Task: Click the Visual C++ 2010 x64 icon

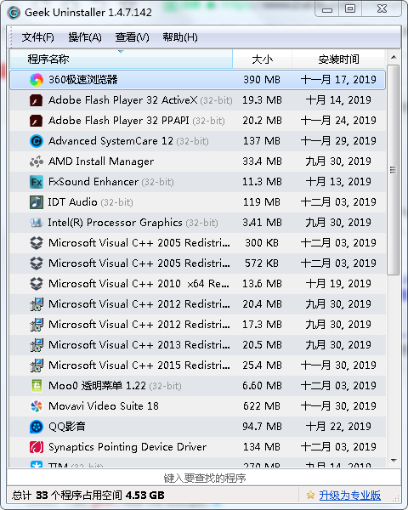Action: click(37, 284)
